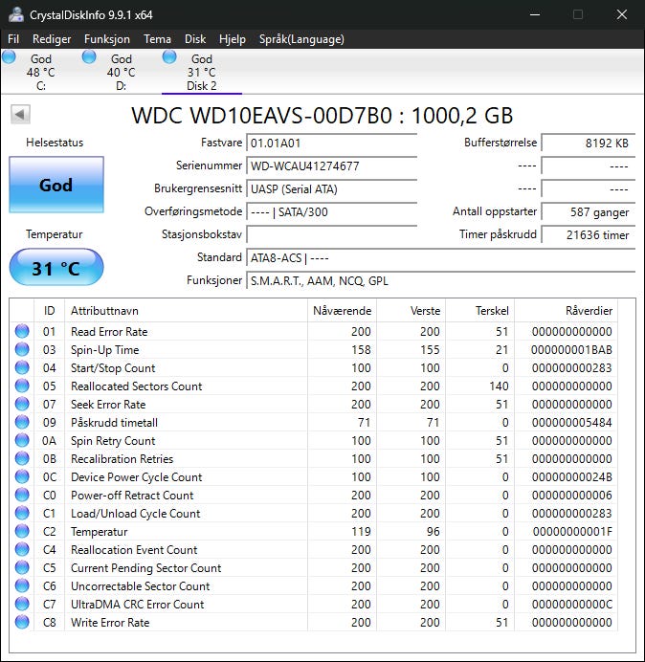Click status orb for Power-off Retract Count

22,495
